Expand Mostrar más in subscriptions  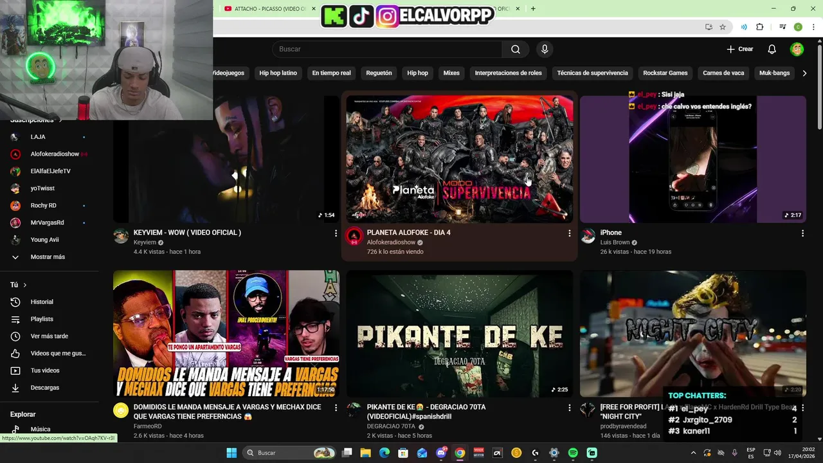pyautogui.click(x=48, y=257)
